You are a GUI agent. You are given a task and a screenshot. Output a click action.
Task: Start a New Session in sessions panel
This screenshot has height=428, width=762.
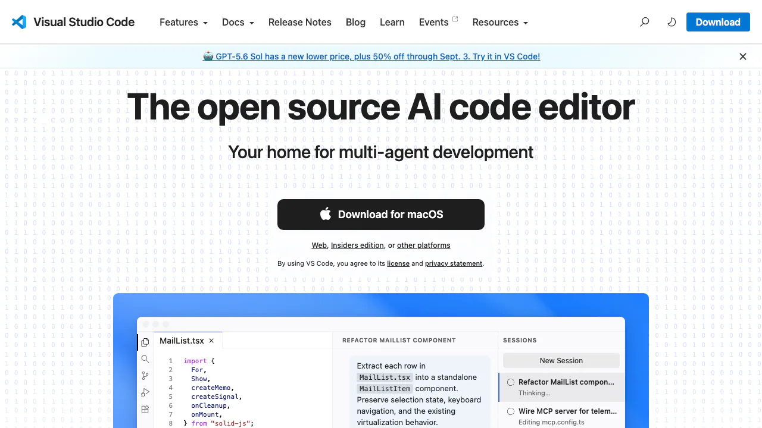click(x=561, y=360)
